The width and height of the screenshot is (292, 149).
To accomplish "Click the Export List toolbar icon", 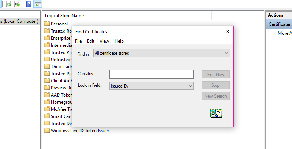I will pos(17,4).
